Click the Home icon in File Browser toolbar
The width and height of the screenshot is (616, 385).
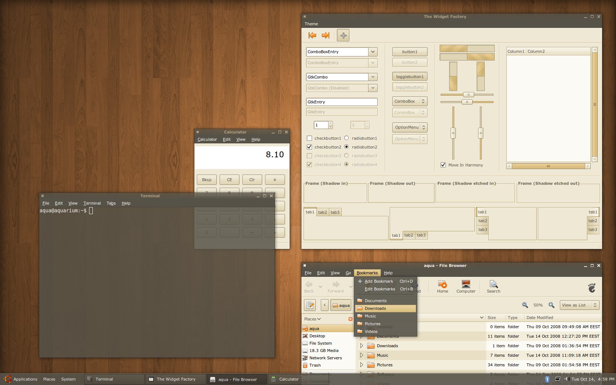pyautogui.click(x=442, y=286)
